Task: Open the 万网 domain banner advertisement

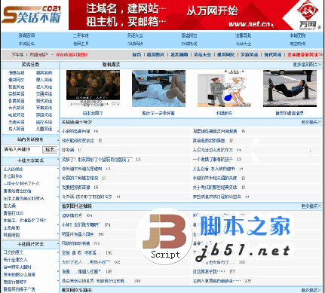Action: click(196, 15)
